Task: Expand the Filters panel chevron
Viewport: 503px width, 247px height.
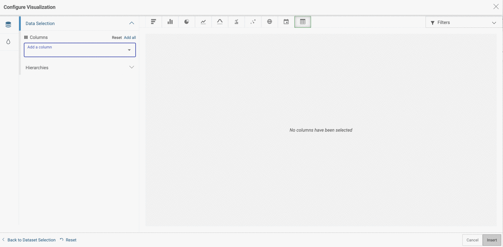Action: [x=494, y=23]
